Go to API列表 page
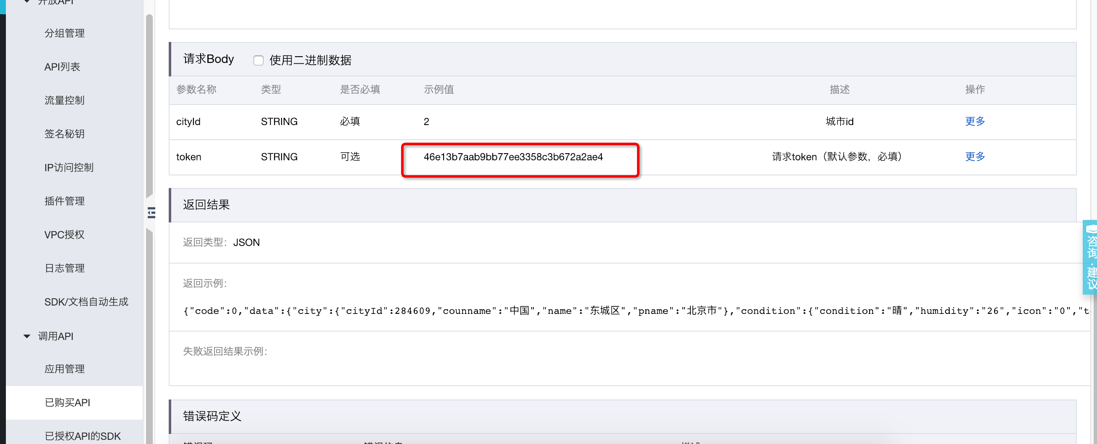Image resolution: width=1097 pixels, height=444 pixels. [62, 67]
